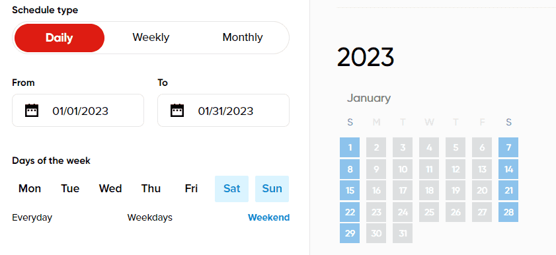The width and height of the screenshot is (556, 255).
Task: Toggle the Wed day option
Action: 110,188
